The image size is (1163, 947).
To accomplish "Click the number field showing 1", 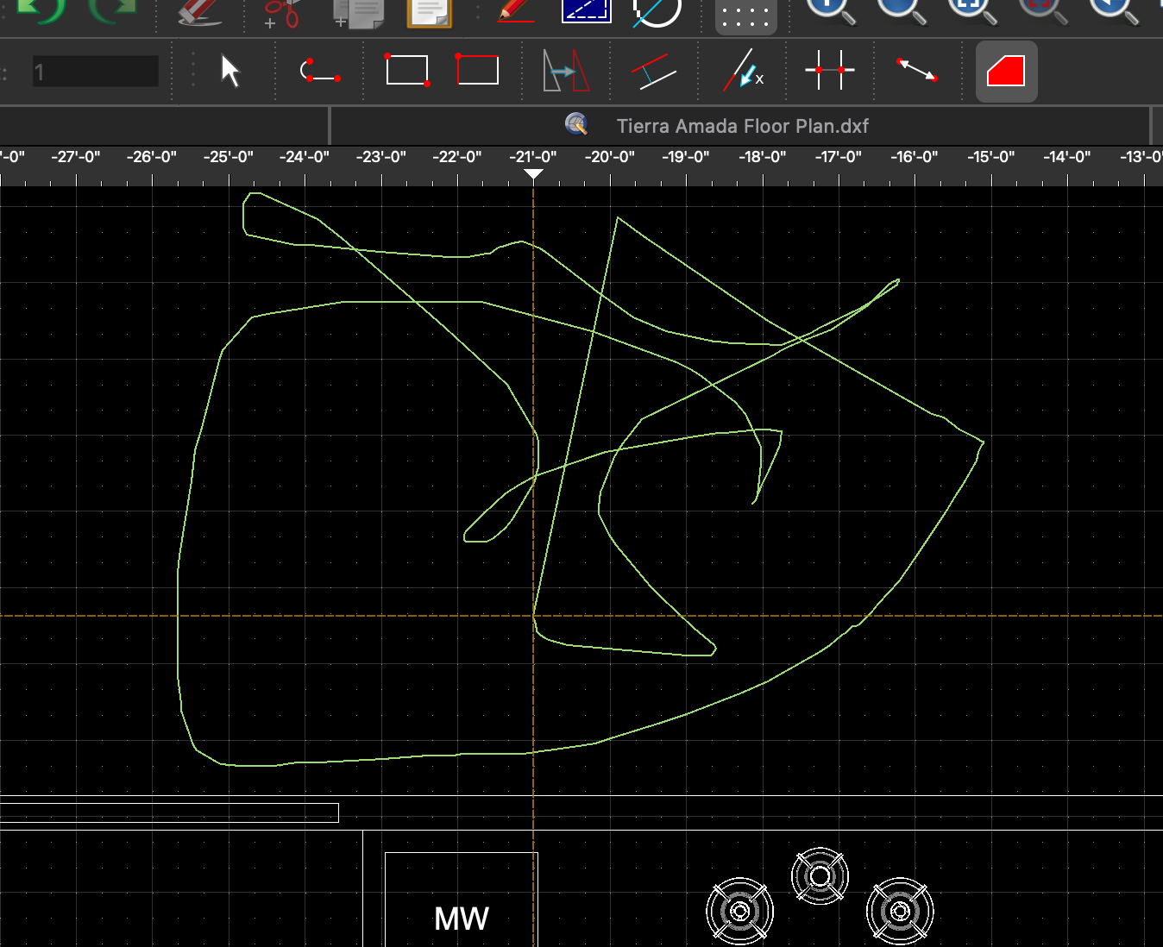I will point(96,72).
